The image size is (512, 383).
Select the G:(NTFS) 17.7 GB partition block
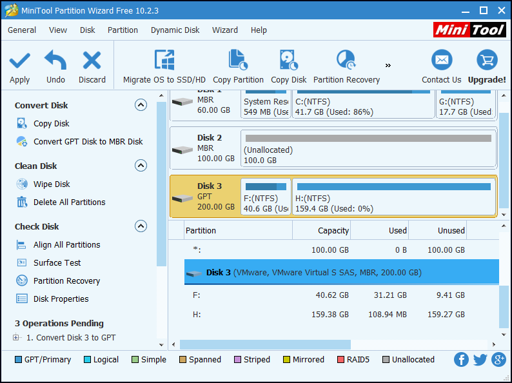coord(466,104)
